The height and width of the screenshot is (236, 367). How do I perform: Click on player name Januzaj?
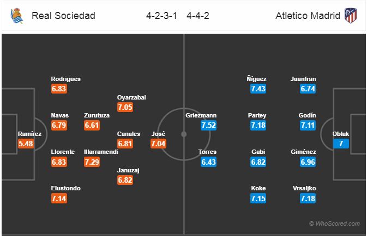point(129,170)
